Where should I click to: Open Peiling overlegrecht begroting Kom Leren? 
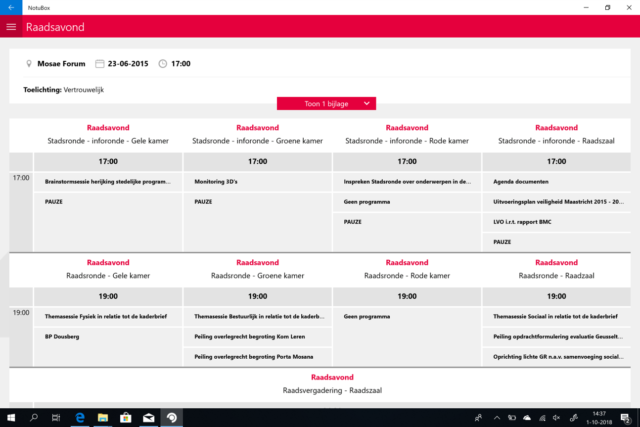[258, 336]
